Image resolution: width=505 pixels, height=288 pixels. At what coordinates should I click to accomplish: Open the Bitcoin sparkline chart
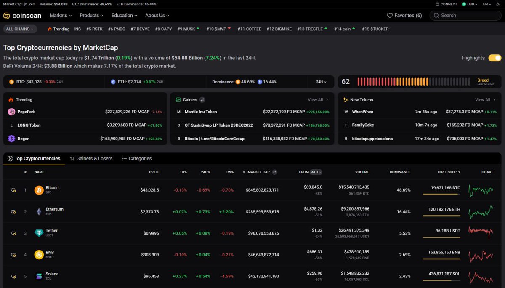click(480, 190)
